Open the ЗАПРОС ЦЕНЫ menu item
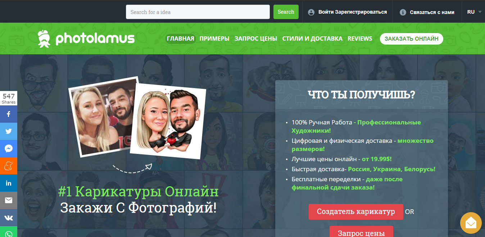 tap(256, 38)
